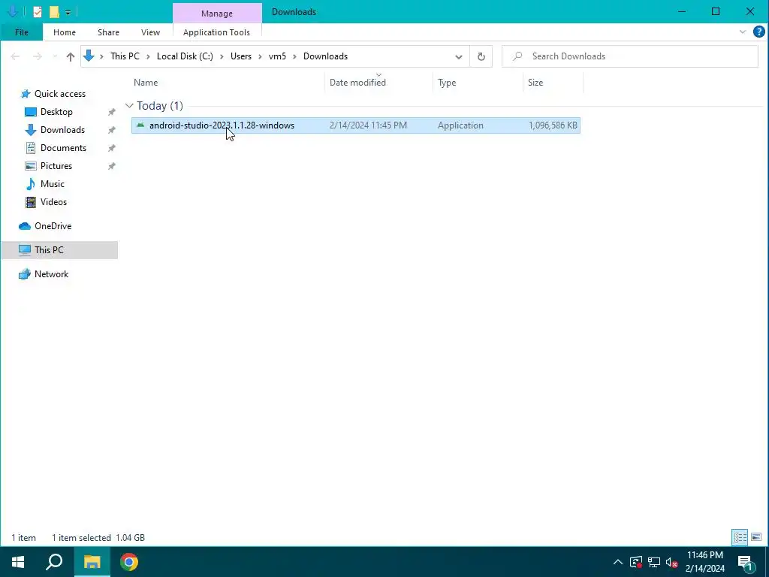769x577 pixels.
Task: Switch to the Home ribbon tab
Action: tap(65, 32)
